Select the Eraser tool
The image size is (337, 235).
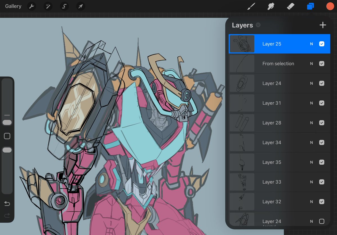click(x=291, y=6)
